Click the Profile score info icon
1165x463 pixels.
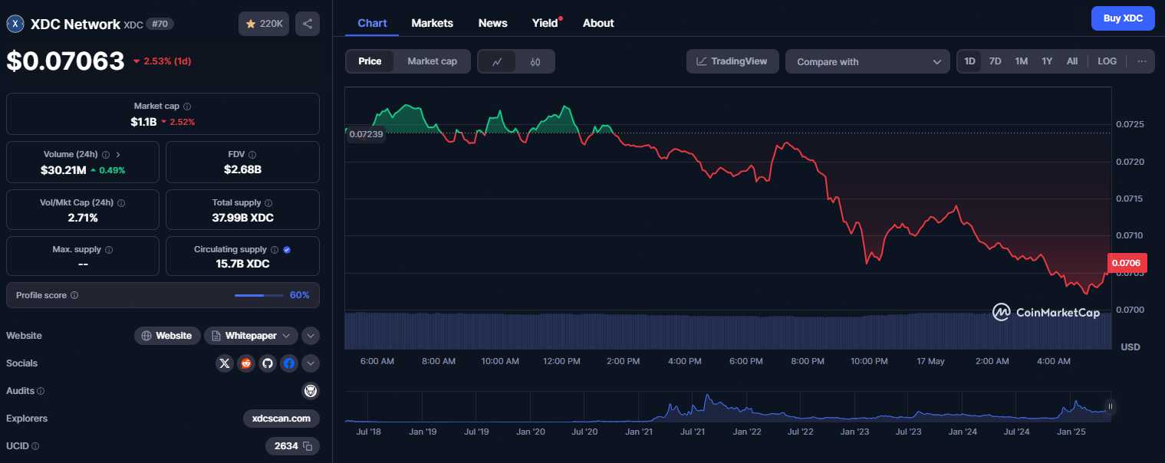[x=74, y=295]
